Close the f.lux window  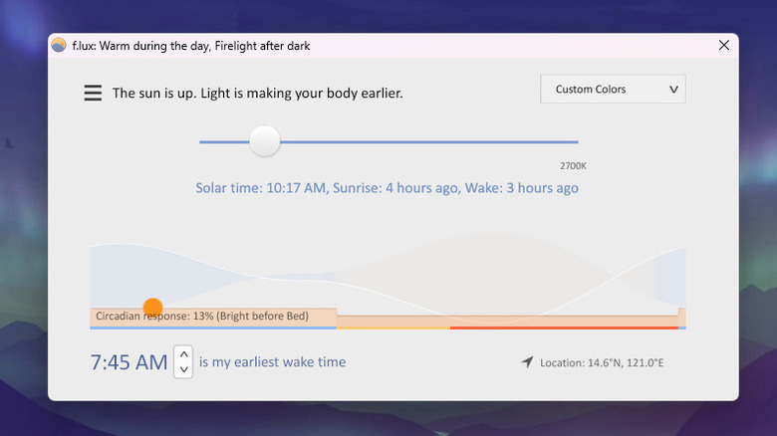pyautogui.click(x=724, y=45)
